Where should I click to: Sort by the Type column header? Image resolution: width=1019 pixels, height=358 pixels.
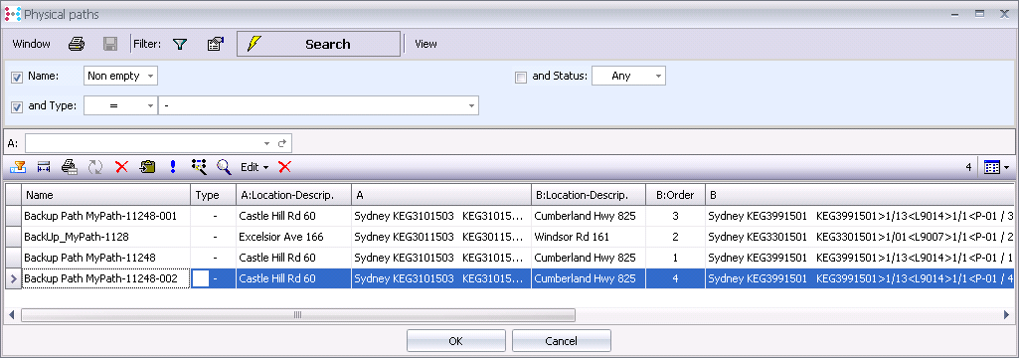click(x=213, y=195)
